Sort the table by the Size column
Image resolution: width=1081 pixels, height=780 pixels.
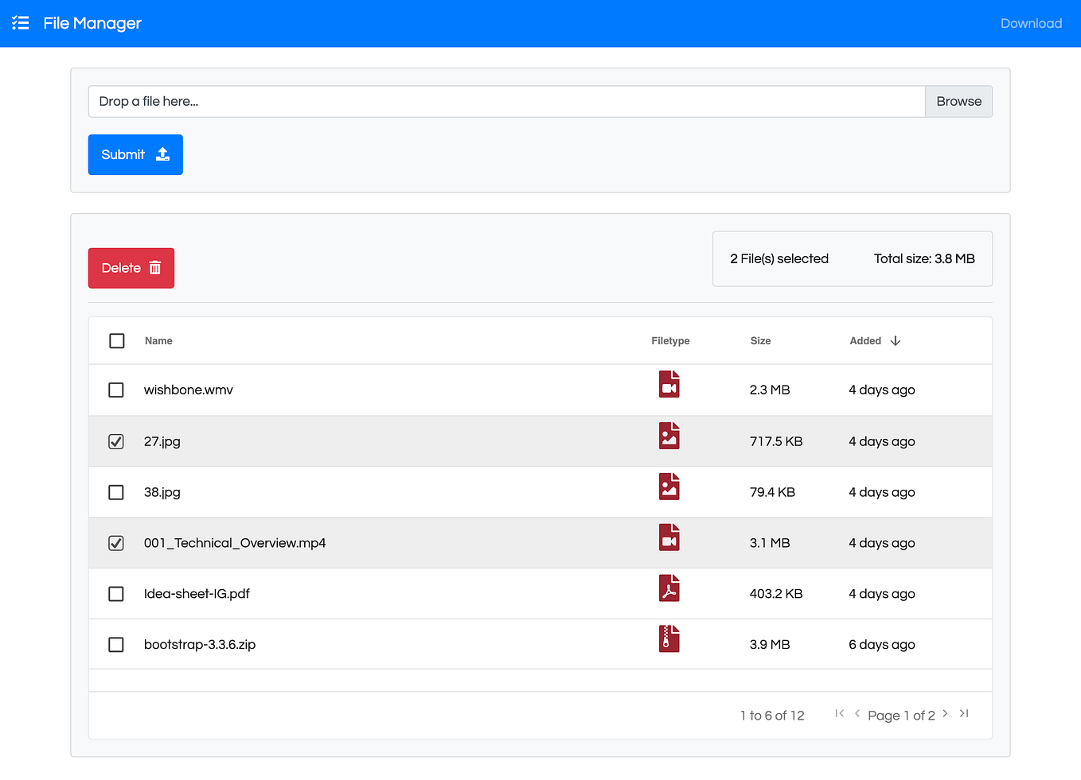coord(760,341)
